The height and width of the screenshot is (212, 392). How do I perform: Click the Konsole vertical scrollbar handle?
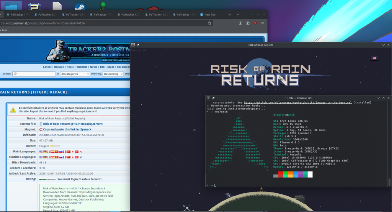tap(389, 182)
